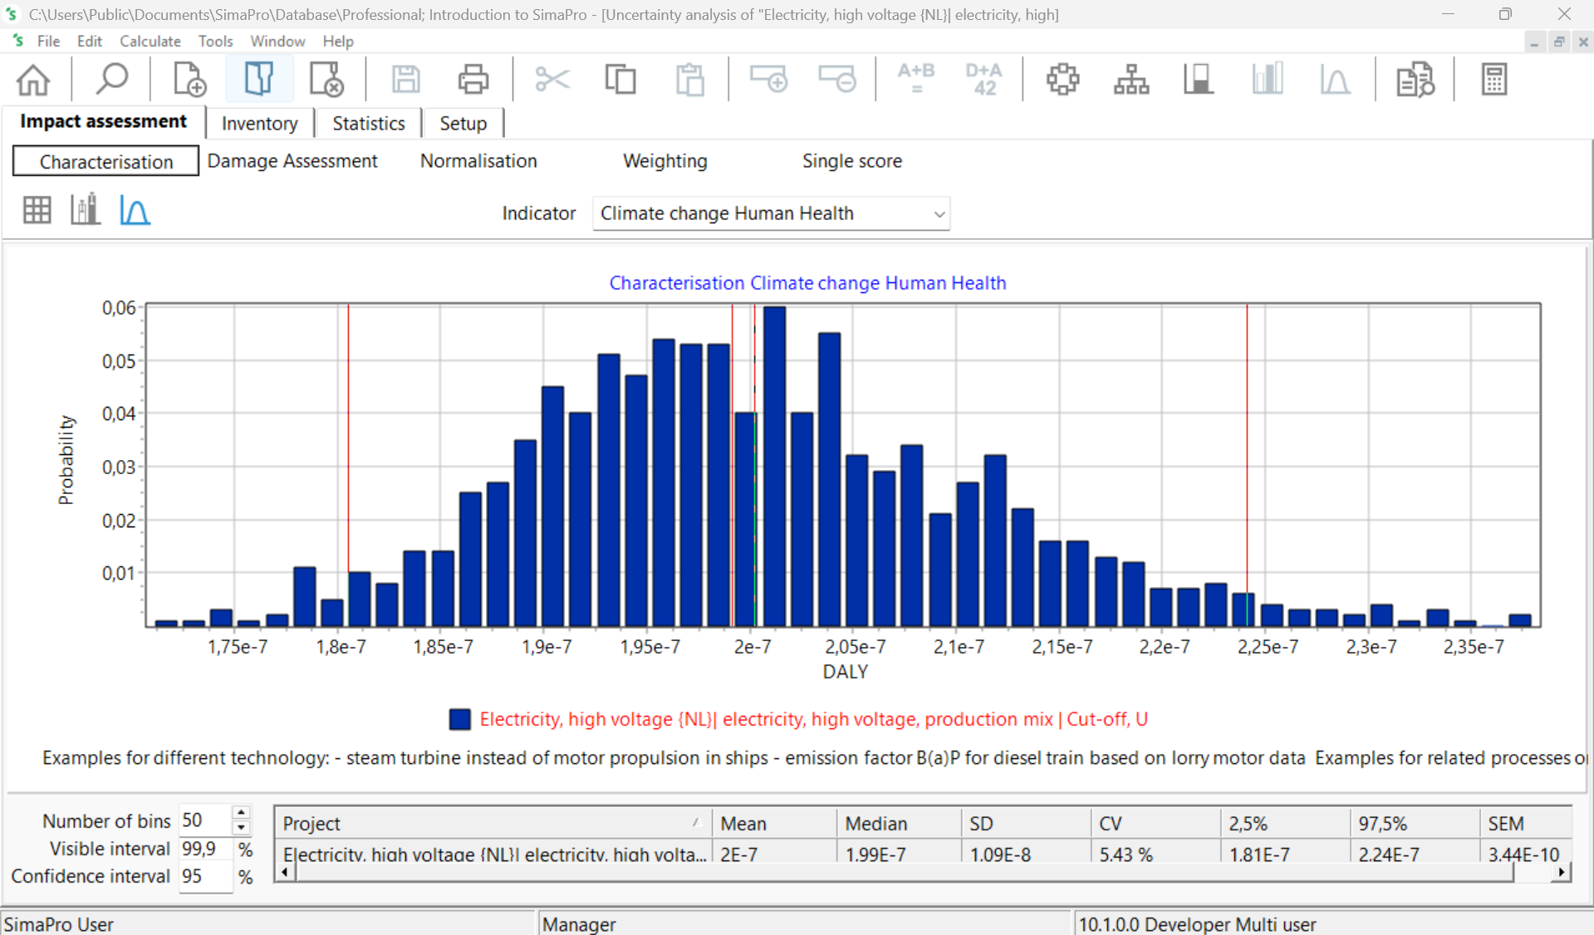Switch to the Statistics tab
The width and height of the screenshot is (1594, 935).
tap(368, 124)
